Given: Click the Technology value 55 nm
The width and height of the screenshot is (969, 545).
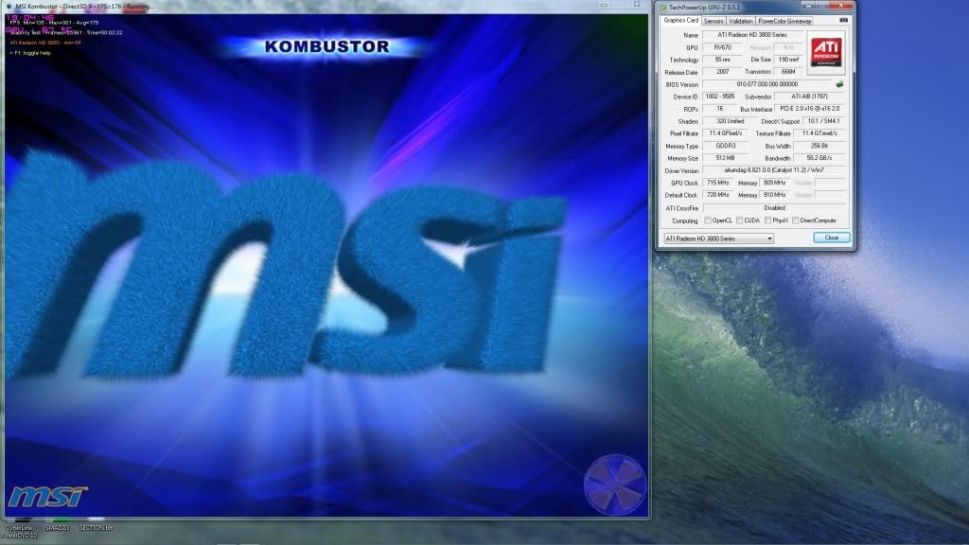Looking at the screenshot, I should click(x=722, y=60).
